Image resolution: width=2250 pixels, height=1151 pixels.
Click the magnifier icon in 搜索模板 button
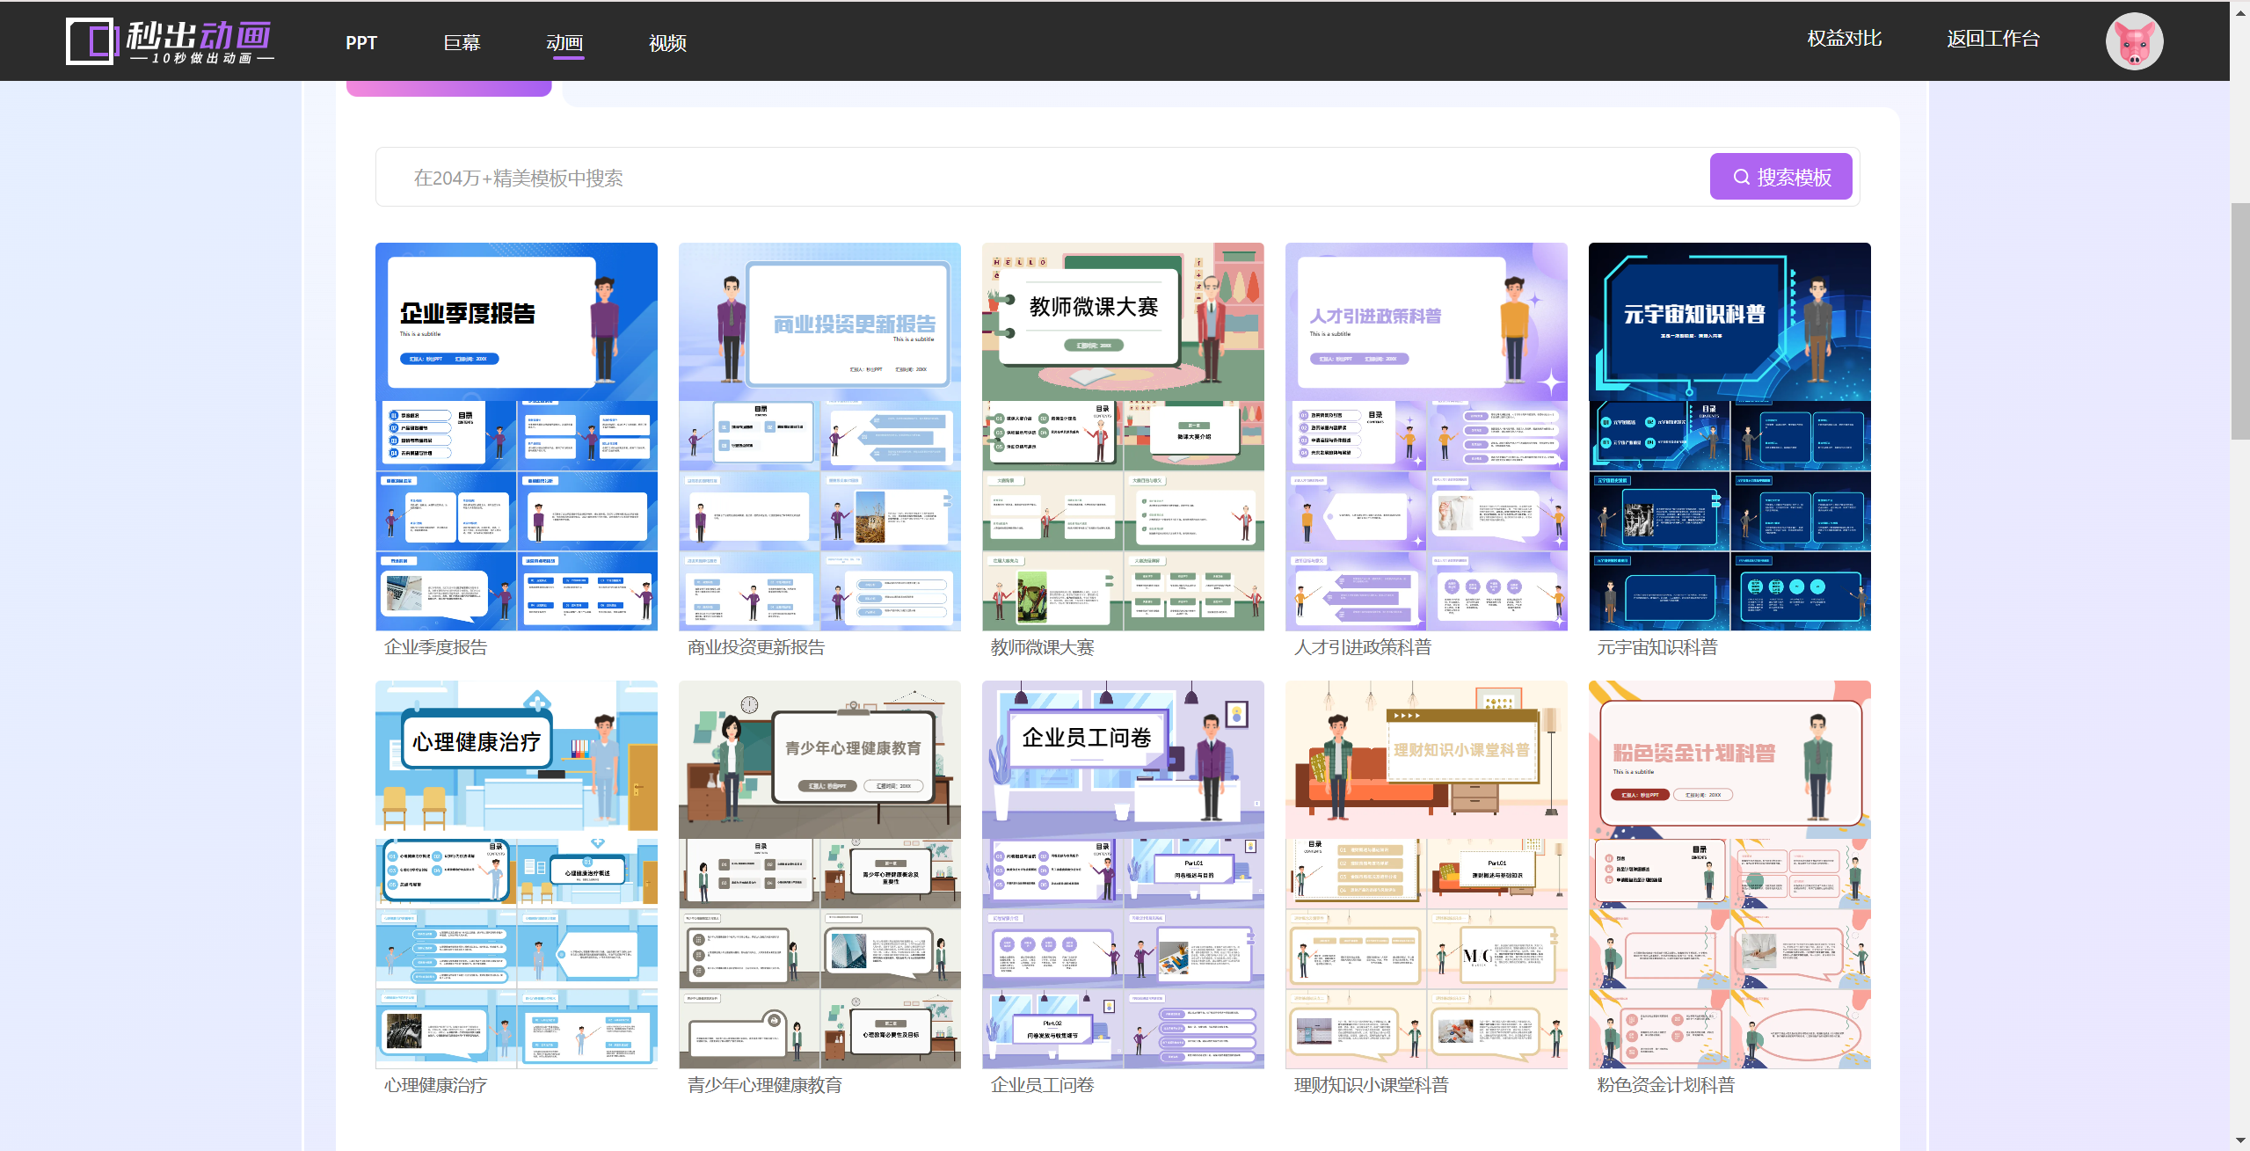1740,177
